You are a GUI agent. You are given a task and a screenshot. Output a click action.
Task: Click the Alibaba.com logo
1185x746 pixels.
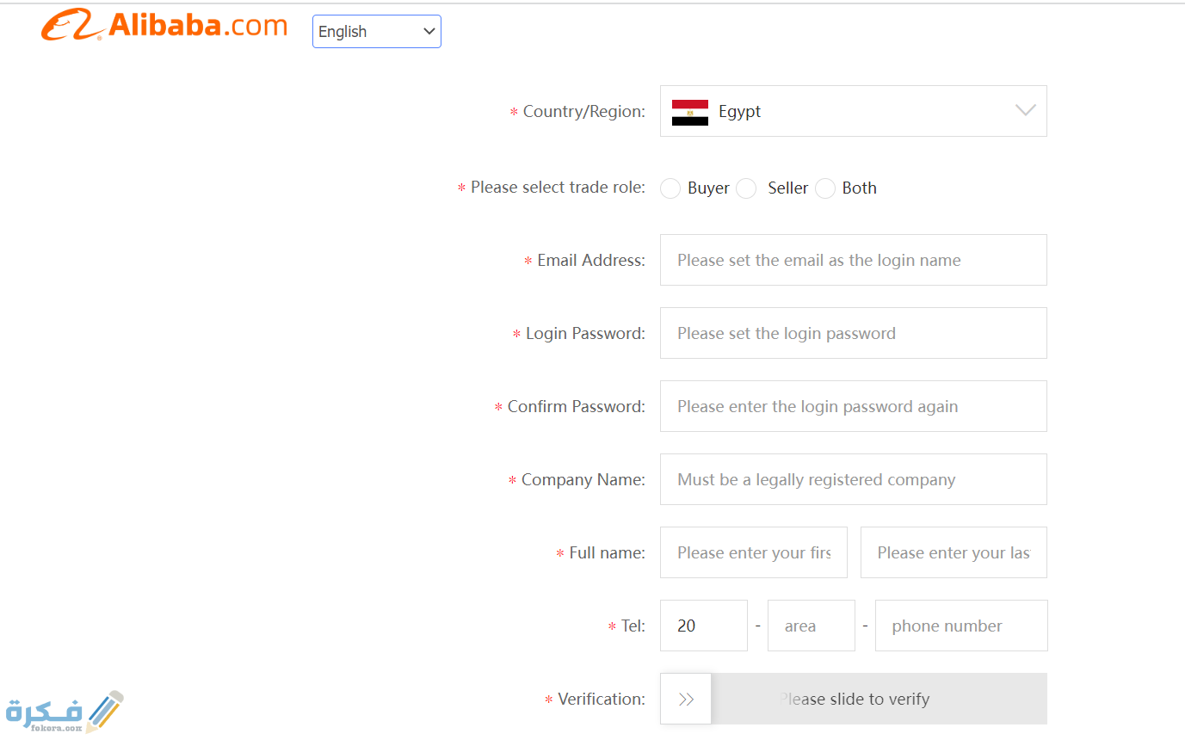(164, 26)
